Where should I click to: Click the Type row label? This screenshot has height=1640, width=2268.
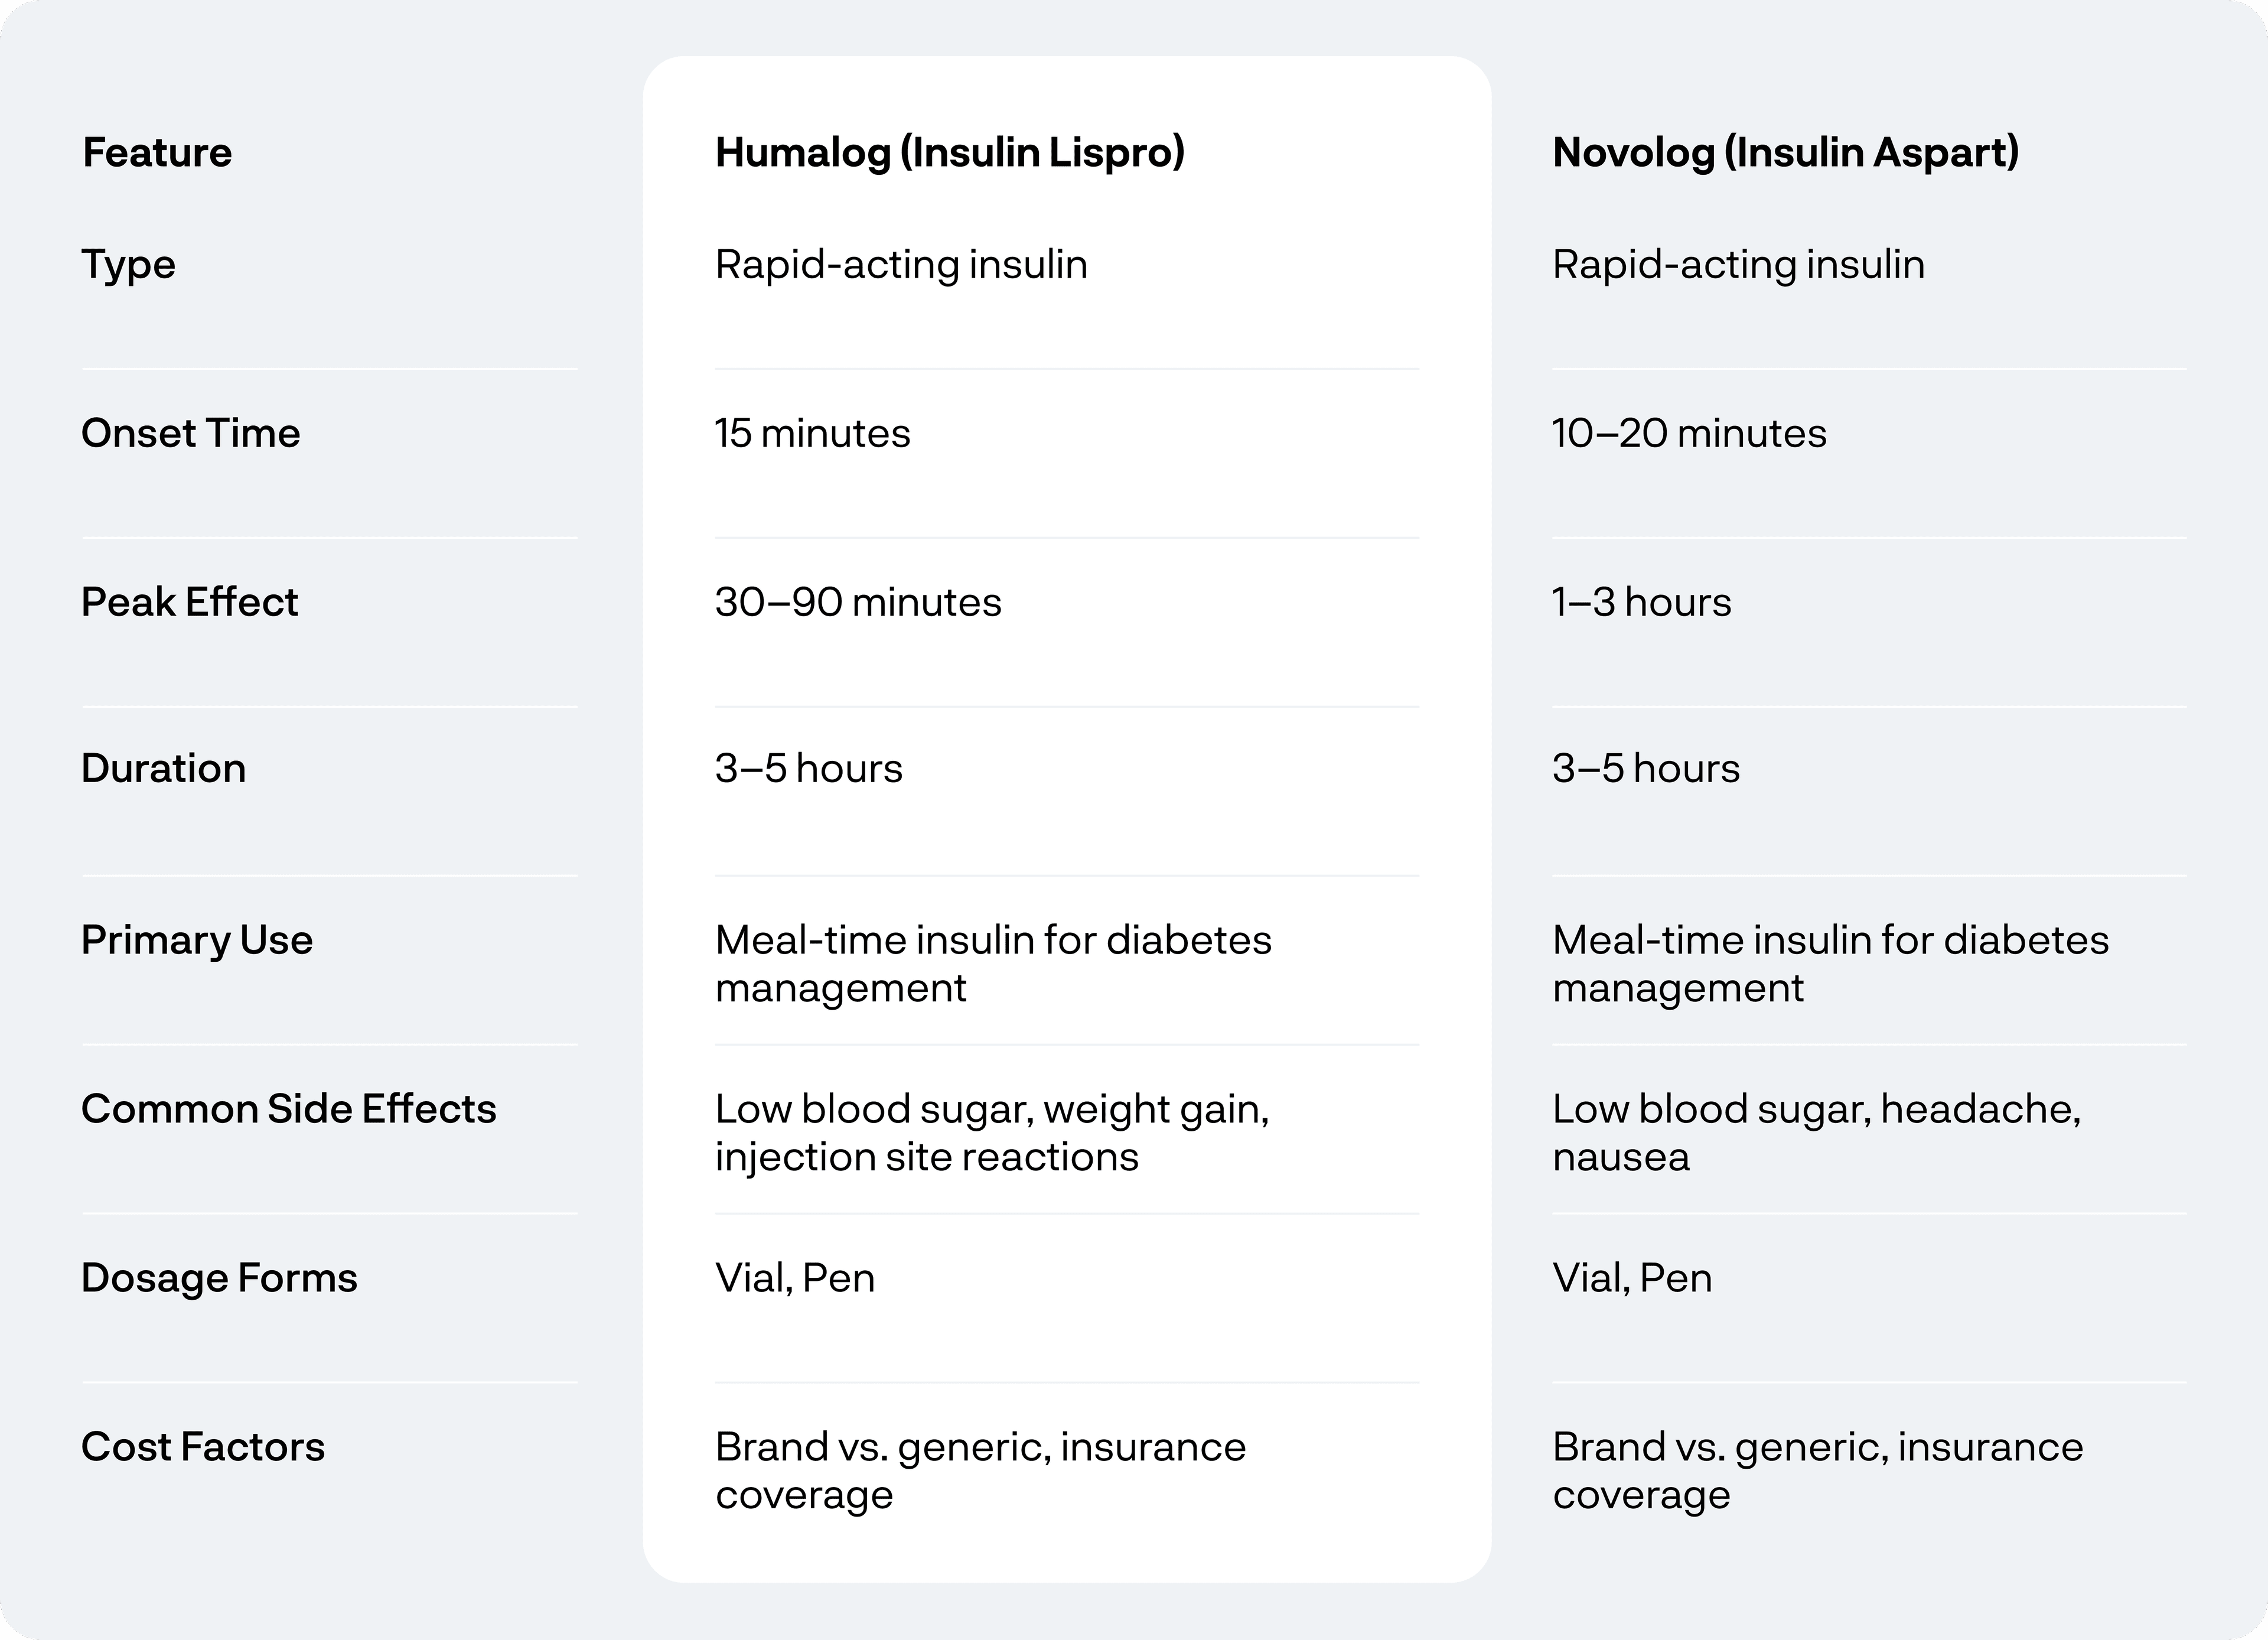coord(128,265)
